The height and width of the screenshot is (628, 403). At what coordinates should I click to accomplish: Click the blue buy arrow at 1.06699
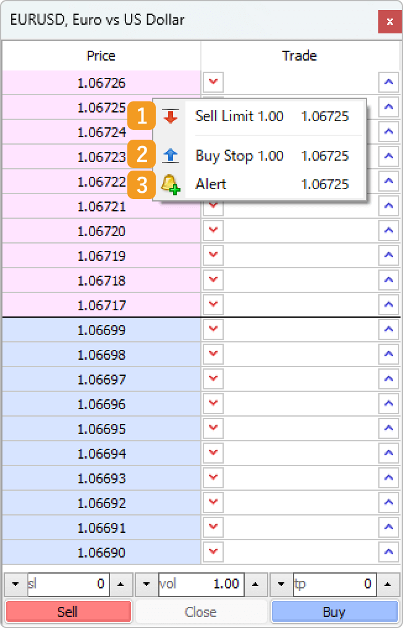pyautogui.click(x=389, y=329)
